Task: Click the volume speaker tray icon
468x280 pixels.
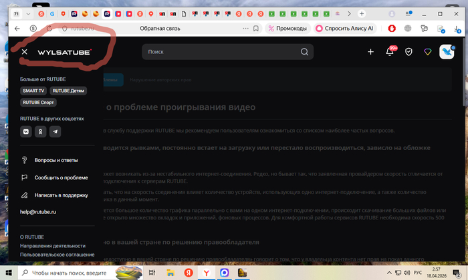Action: [406, 273]
